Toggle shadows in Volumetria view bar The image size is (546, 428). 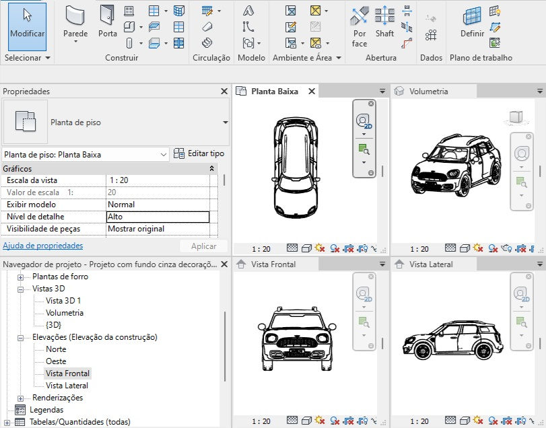(x=493, y=248)
